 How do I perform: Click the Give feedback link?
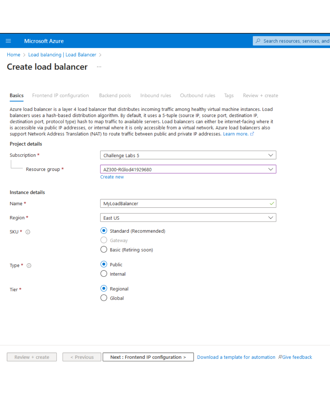[x=297, y=357]
